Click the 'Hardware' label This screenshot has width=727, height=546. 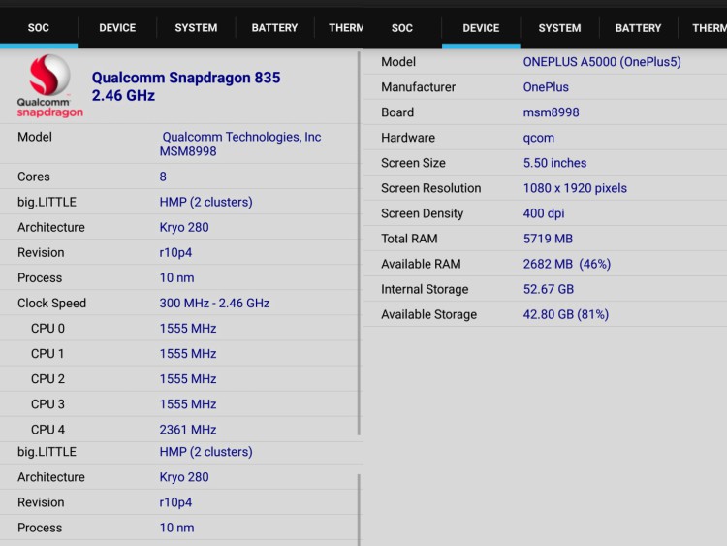[x=408, y=138]
